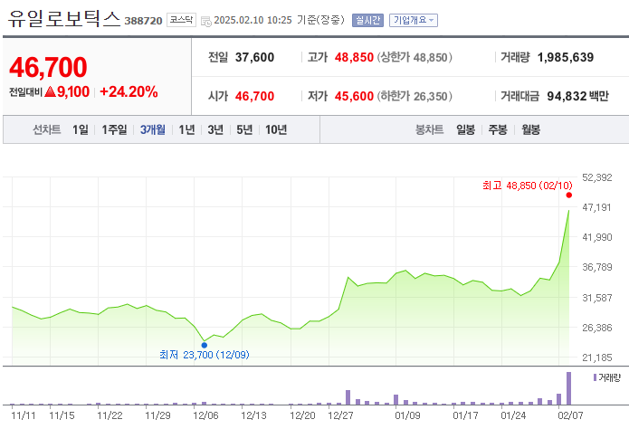This screenshot has width=629, height=429.
Task: Select the 3년 chart period
Action: tap(215, 129)
